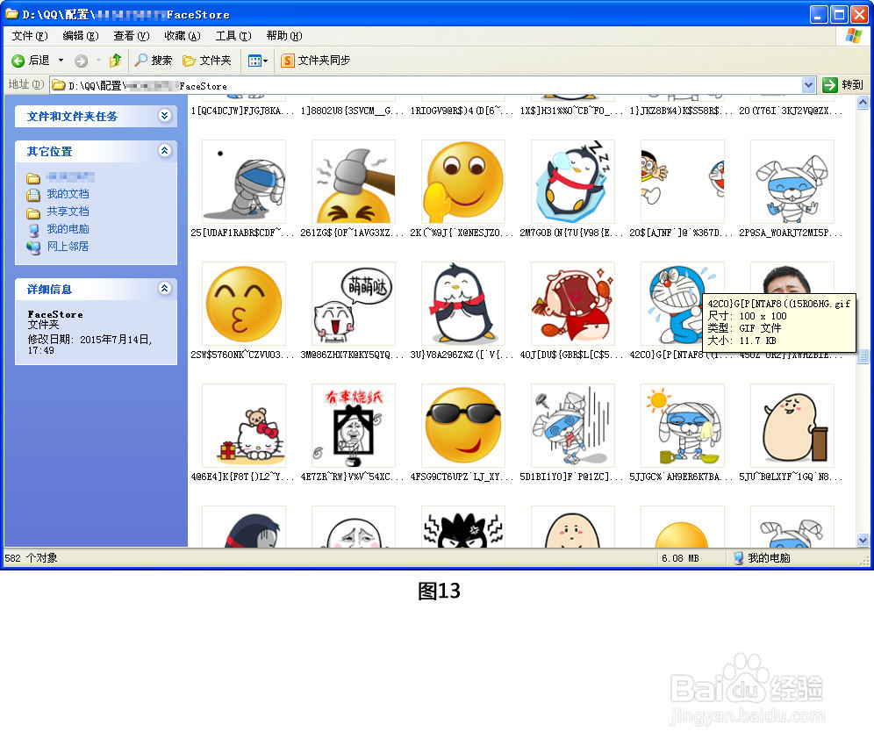Viewport: 874px width, 746px height.
Task: Click the Back arrow icon
Action: 18,61
